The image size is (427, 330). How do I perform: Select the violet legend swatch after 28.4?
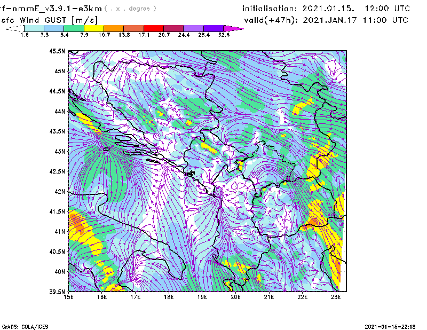pos(213,28)
